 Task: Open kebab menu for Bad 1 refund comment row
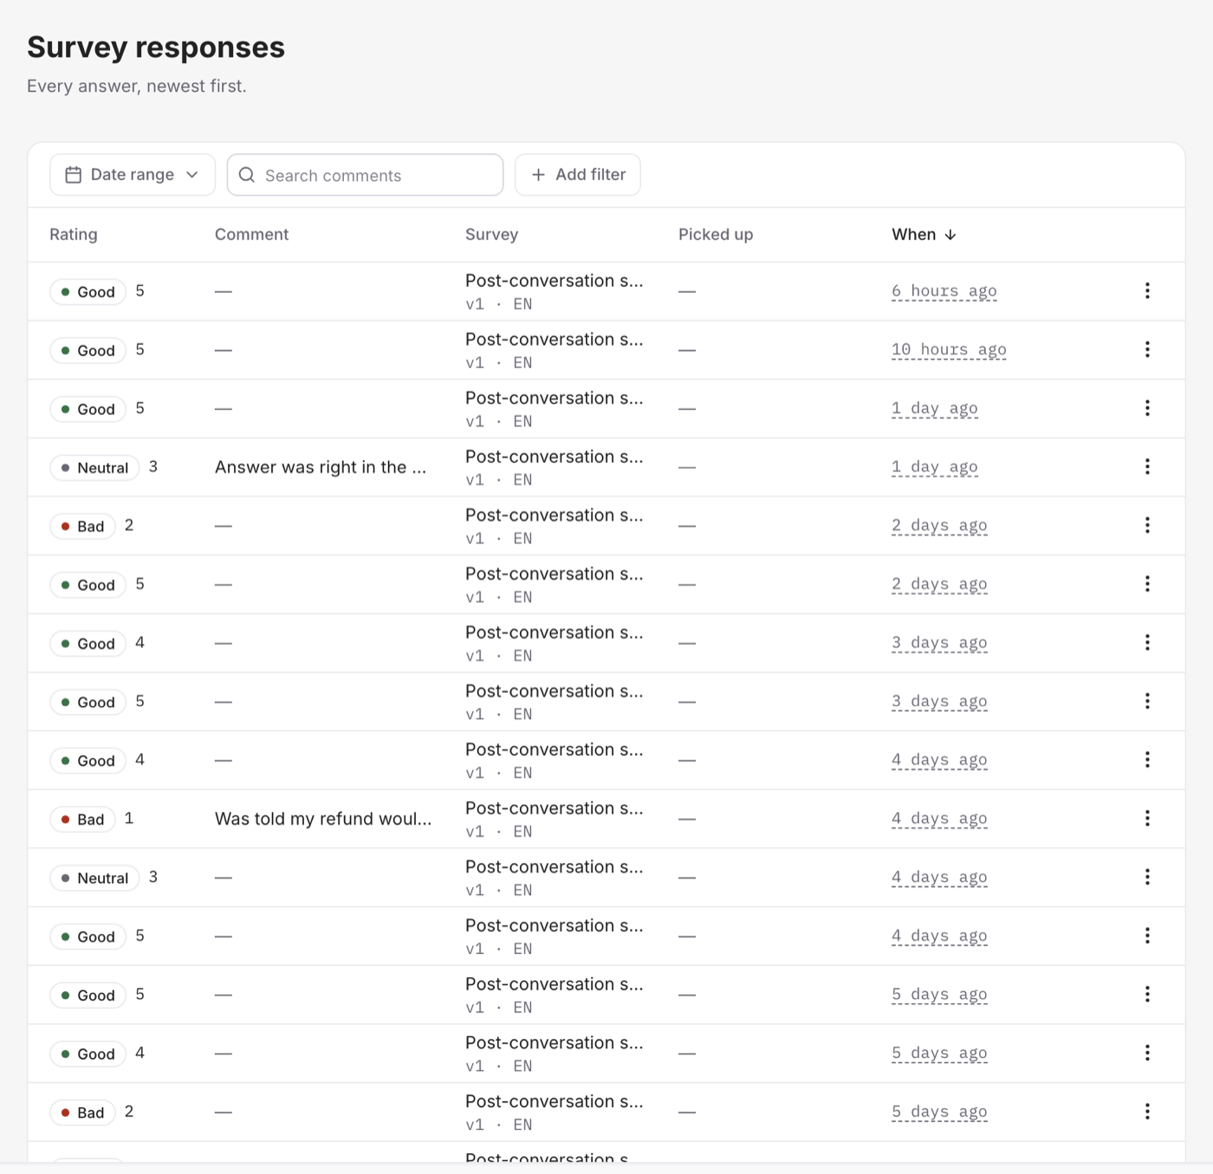[x=1147, y=819]
